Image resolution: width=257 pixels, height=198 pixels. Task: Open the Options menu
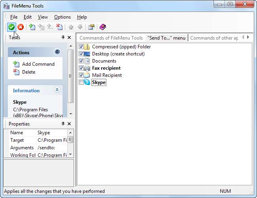62,17
